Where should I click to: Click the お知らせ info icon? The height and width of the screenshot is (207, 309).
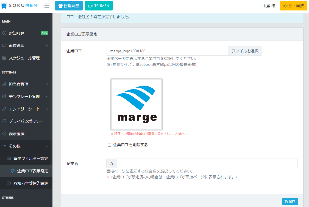4,33
